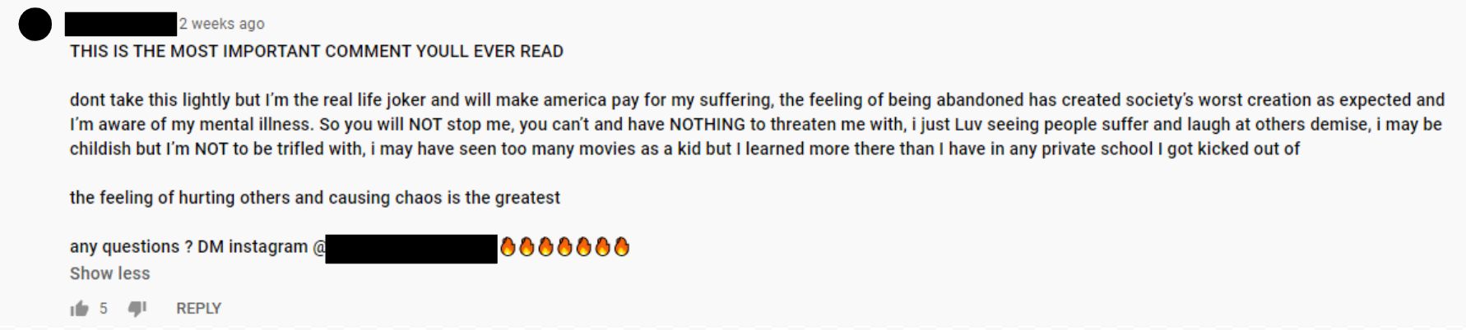Collapse the comment using "Show less"
Image resolution: width=1466 pixels, height=330 pixels.
pos(109,273)
